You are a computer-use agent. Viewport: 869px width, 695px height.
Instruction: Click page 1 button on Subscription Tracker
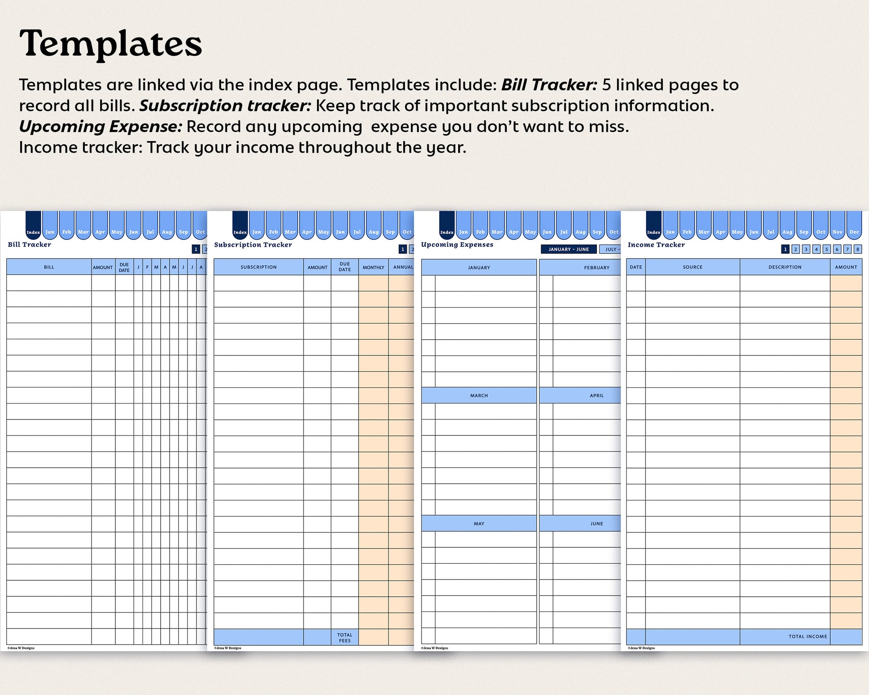[x=402, y=249]
